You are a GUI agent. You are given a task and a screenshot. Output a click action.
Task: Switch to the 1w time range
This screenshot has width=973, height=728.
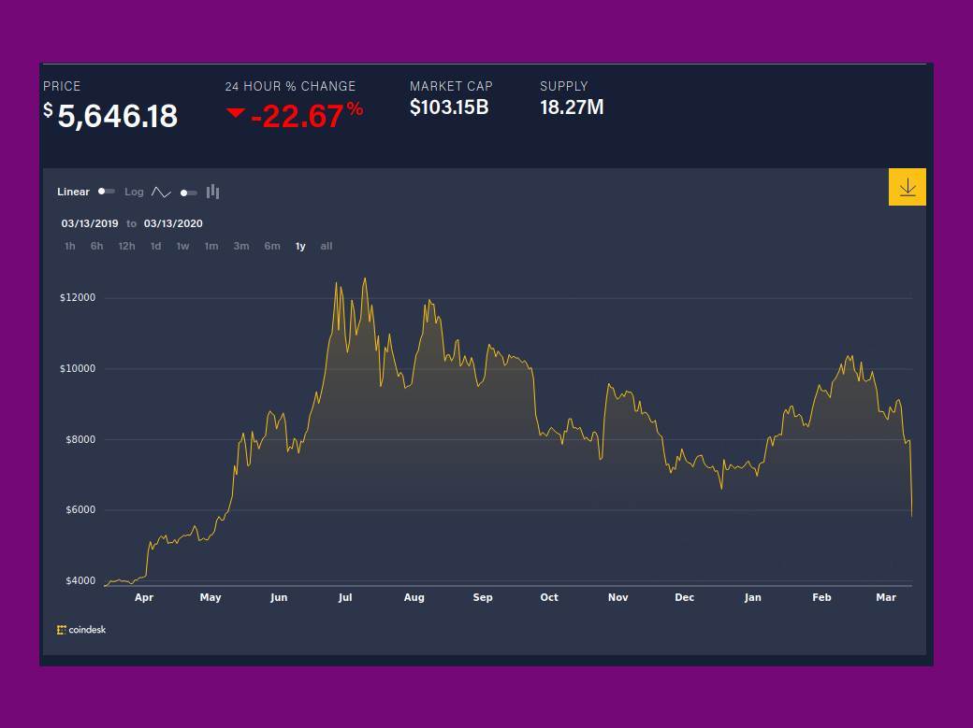tap(182, 247)
